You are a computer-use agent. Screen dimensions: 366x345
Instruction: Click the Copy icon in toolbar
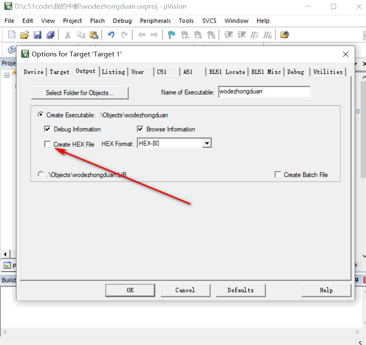click(x=81, y=35)
